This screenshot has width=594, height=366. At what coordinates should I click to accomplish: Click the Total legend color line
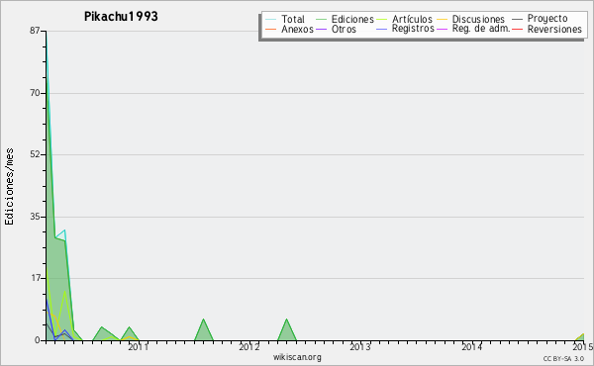[x=270, y=20]
